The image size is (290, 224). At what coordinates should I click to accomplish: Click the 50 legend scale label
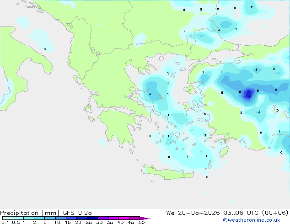click(141, 222)
